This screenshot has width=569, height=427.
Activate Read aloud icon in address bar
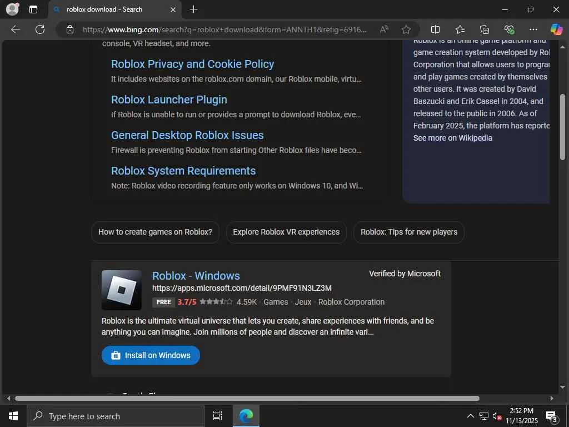pyautogui.click(x=384, y=29)
